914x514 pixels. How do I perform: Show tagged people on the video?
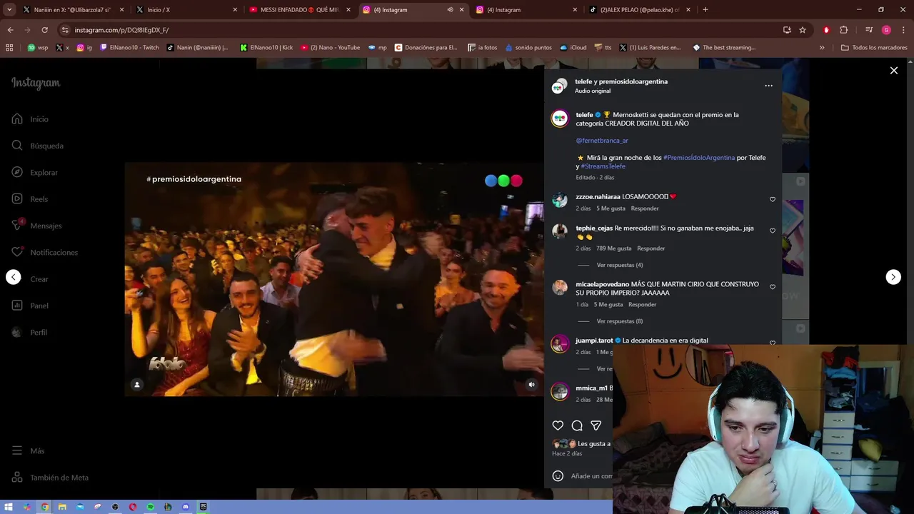point(137,385)
